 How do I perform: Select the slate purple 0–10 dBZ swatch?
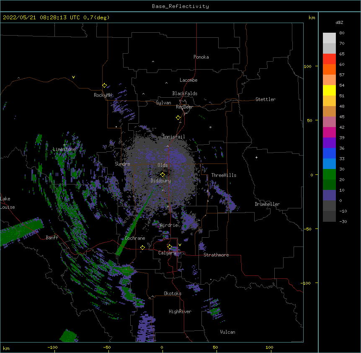tap(329, 195)
